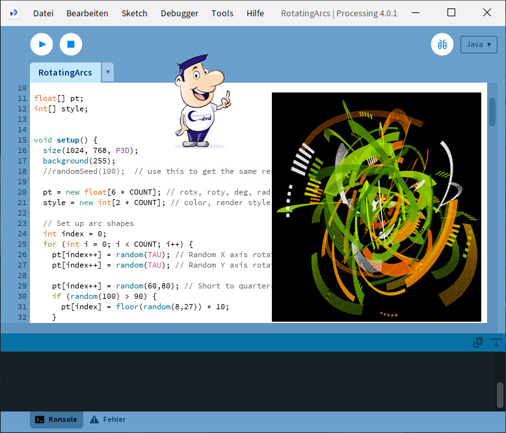Open the Tools menu
The image size is (506, 433).
pos(222,13)
